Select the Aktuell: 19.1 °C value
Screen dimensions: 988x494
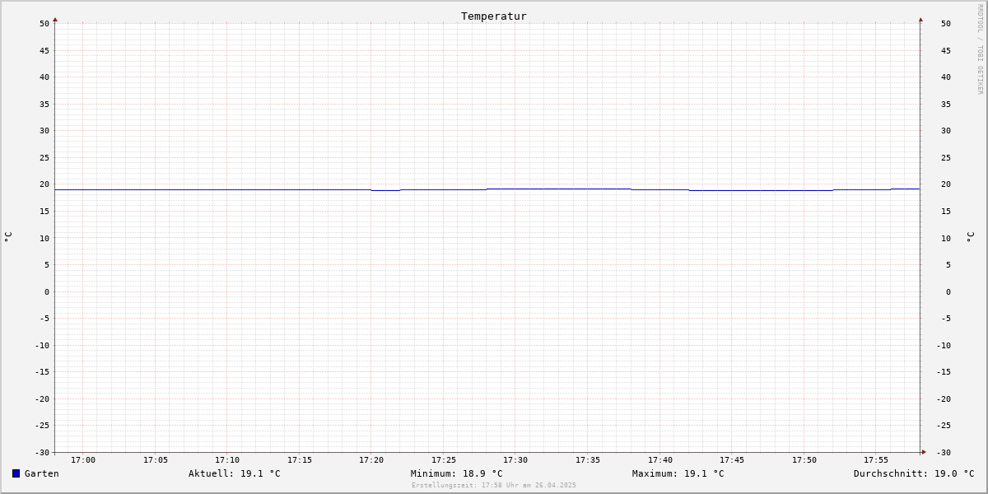(x=234, y=473)
